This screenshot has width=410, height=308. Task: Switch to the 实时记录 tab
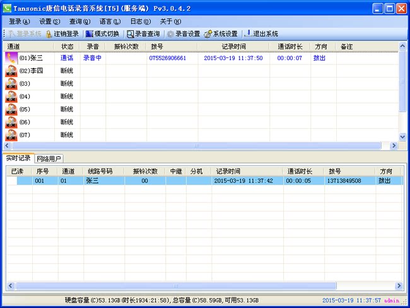coord(18,158)
